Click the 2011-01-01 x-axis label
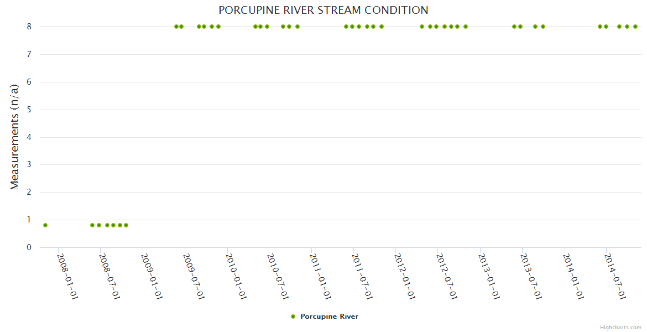 point(321,276)
